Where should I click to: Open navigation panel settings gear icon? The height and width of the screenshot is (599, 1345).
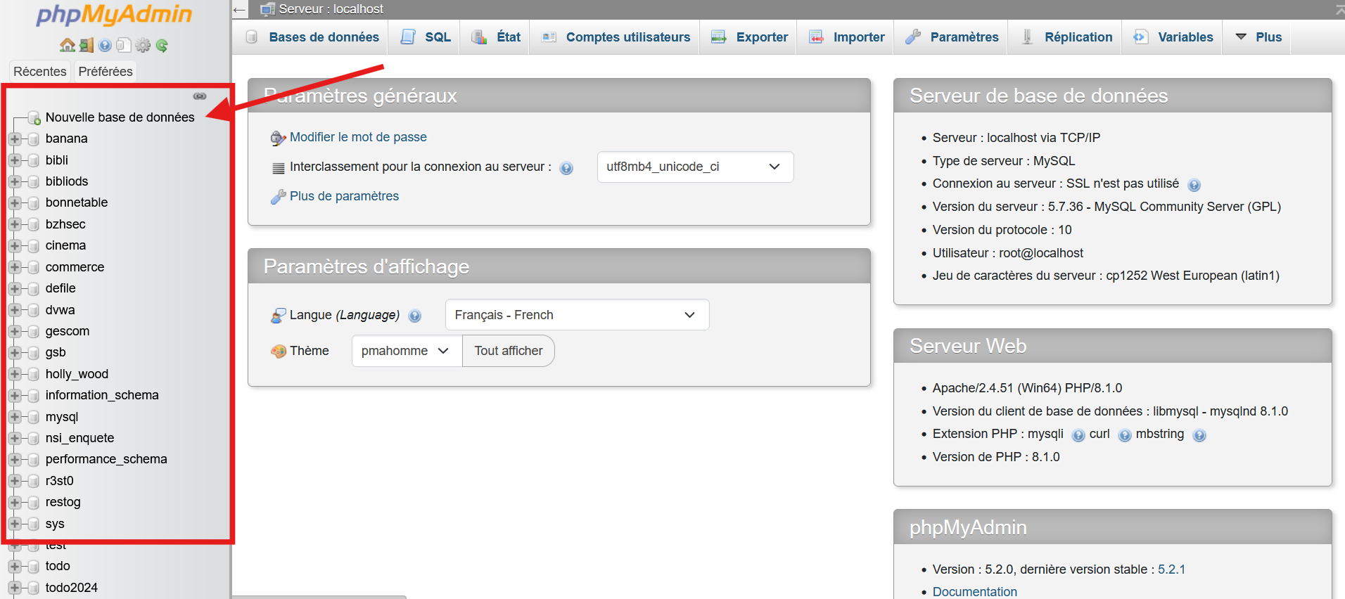pos(143,45)
